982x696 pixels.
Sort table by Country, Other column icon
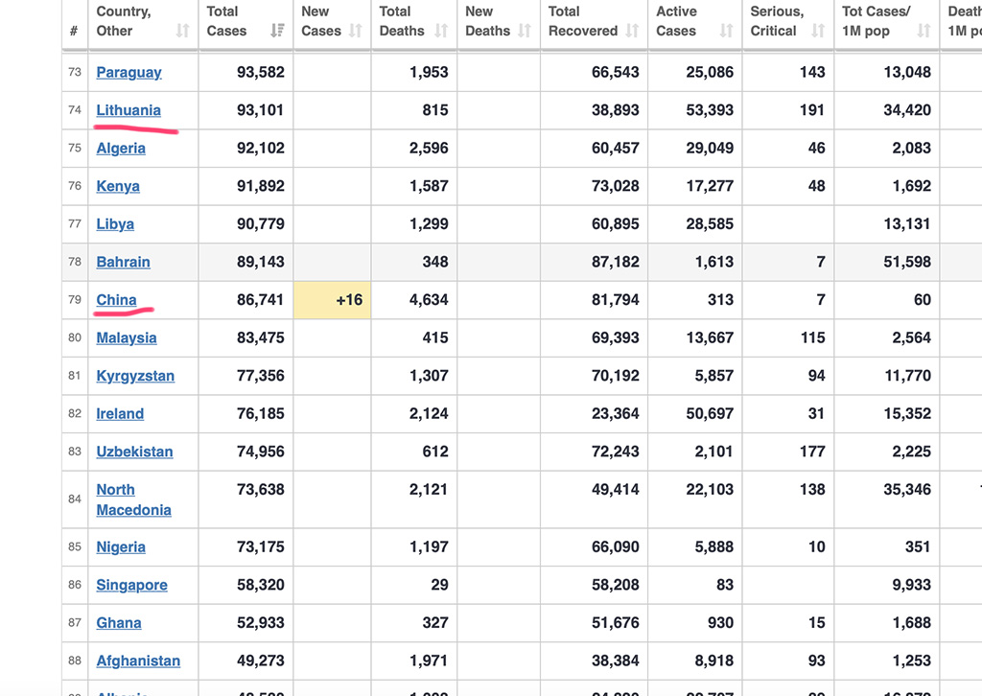click(x=182, y=31)
